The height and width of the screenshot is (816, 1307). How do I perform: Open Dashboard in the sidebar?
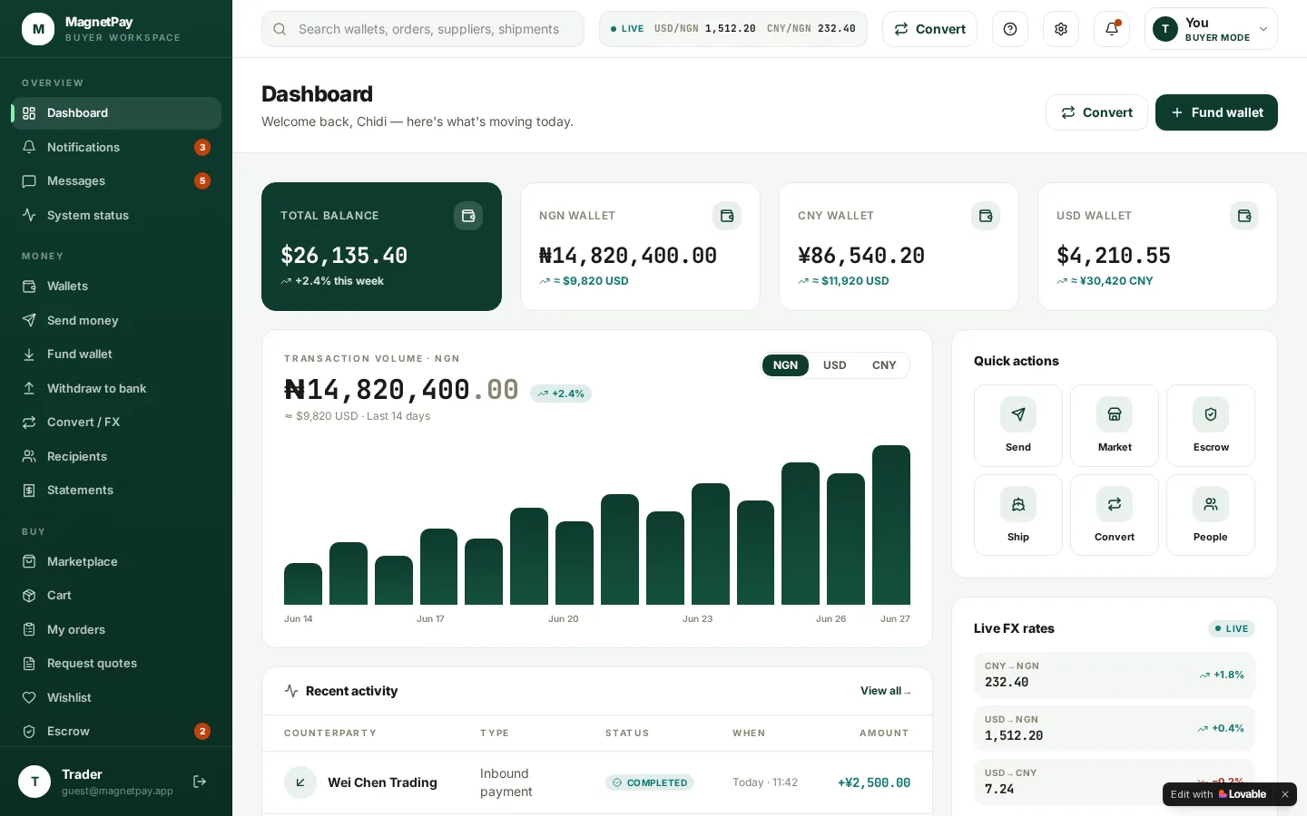(116, 113)
